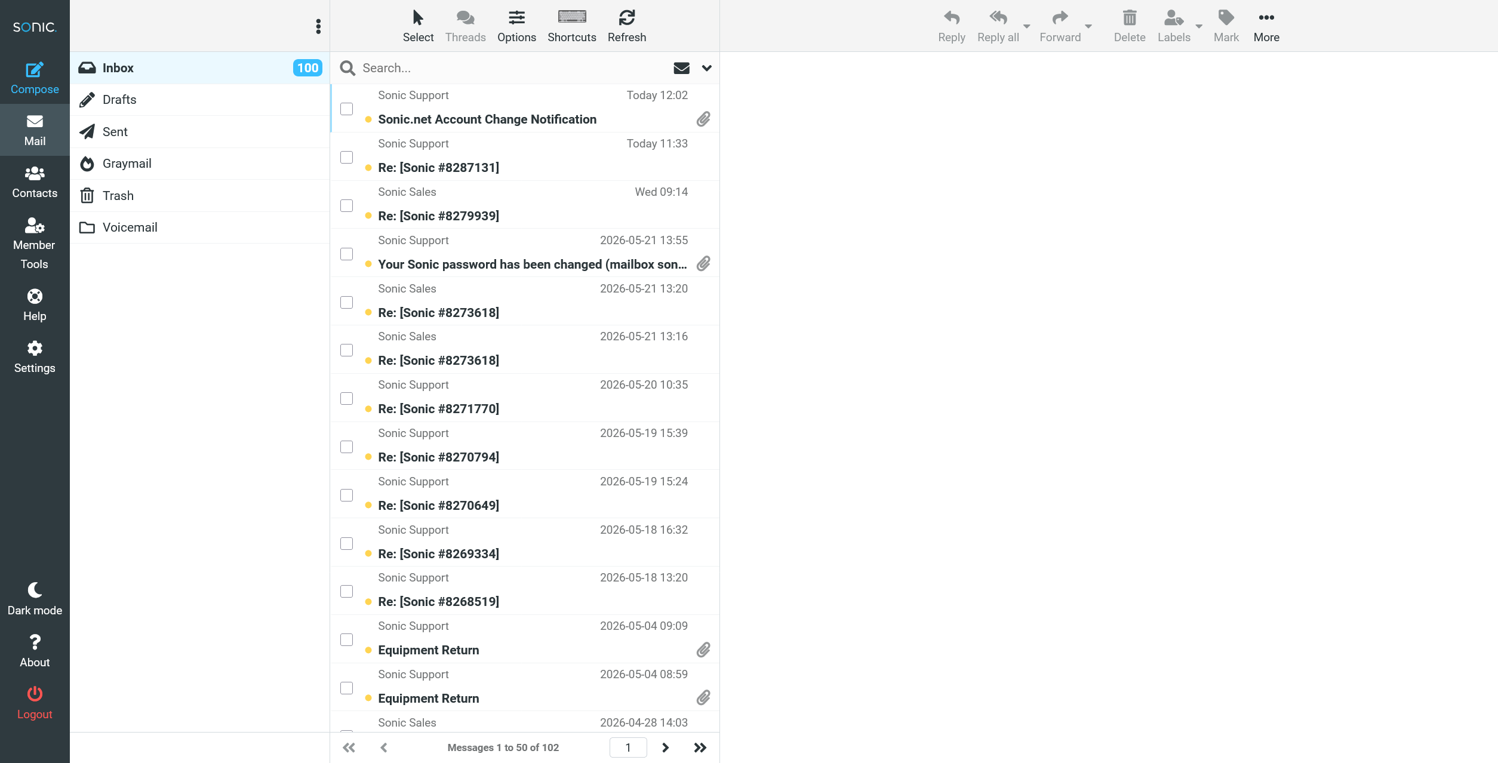
Task: Click the Inbox unread count badge 100
Action: click(x=307, y=68)
